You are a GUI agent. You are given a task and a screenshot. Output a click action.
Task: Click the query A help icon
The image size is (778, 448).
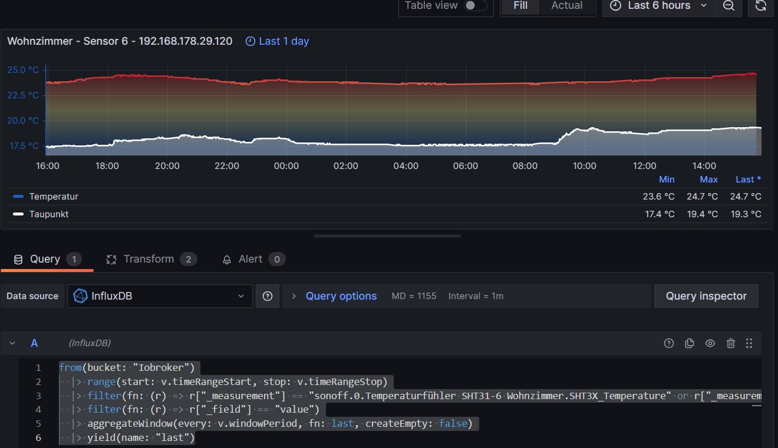pos(669,343)
